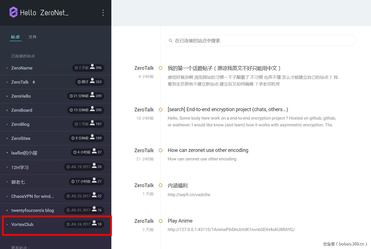The image size is (371, 249).
Task: Click the clock icon in the ZeroName row
Action: point(76,68)
